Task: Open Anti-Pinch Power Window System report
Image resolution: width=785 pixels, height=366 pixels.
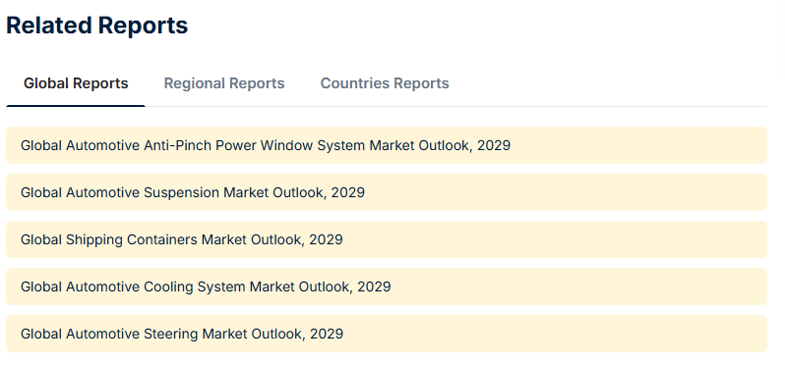Action: [x=266, y=145]
